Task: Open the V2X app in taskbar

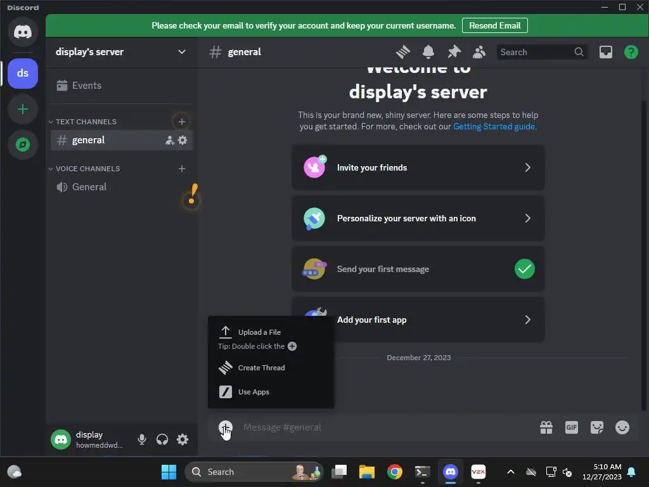Action: pyautogui.click(x=479, y=472)
